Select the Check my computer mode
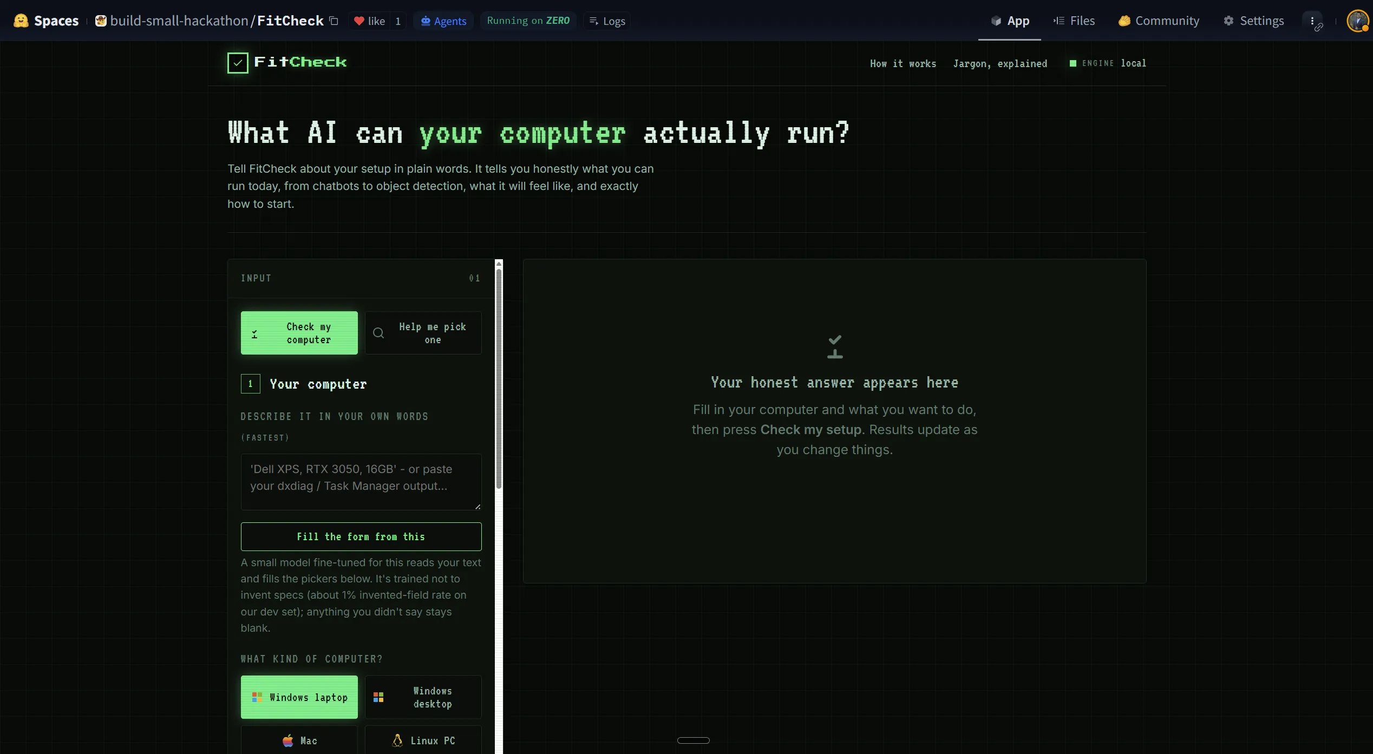 [299, 333]
